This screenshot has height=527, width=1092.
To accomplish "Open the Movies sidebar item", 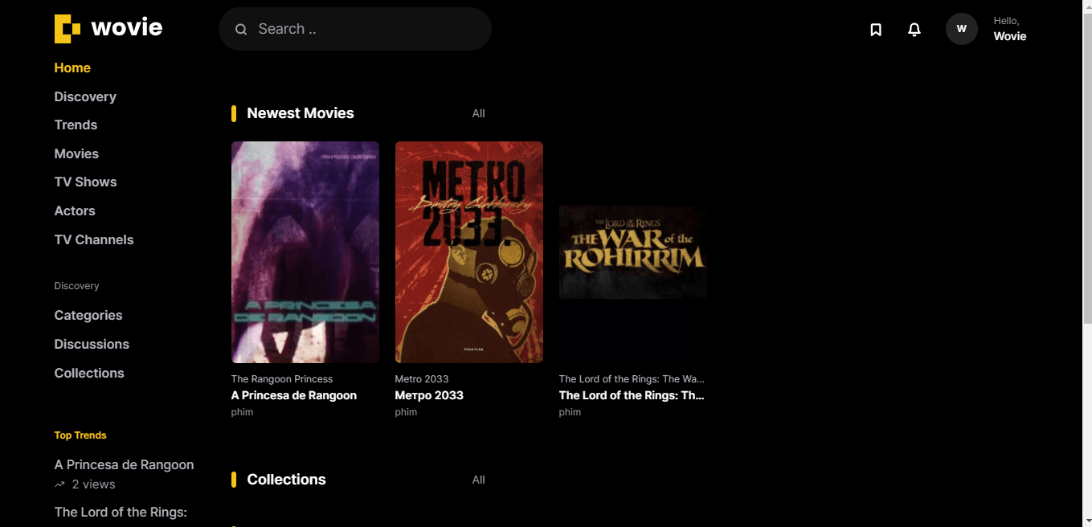I will pyautogui.click(x=76, y=154).
